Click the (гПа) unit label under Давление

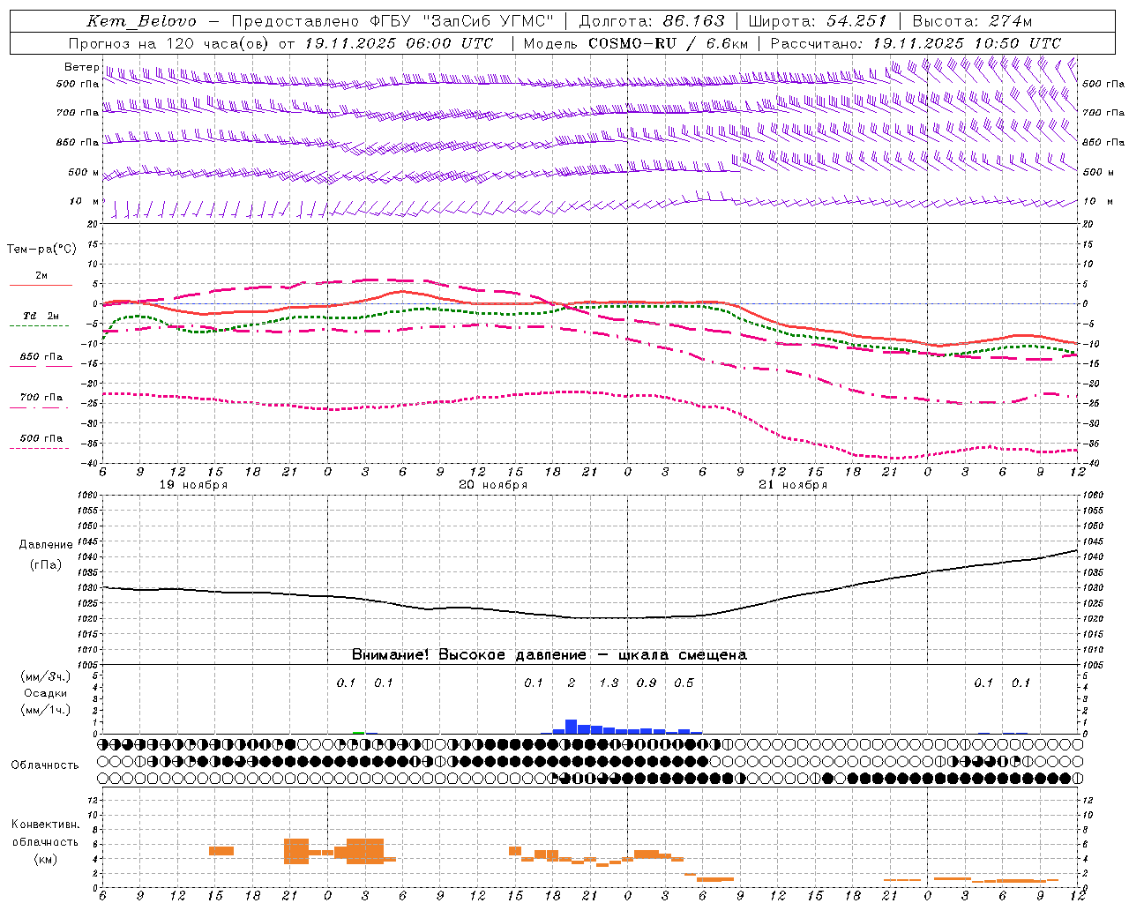(x=46, y=564)
